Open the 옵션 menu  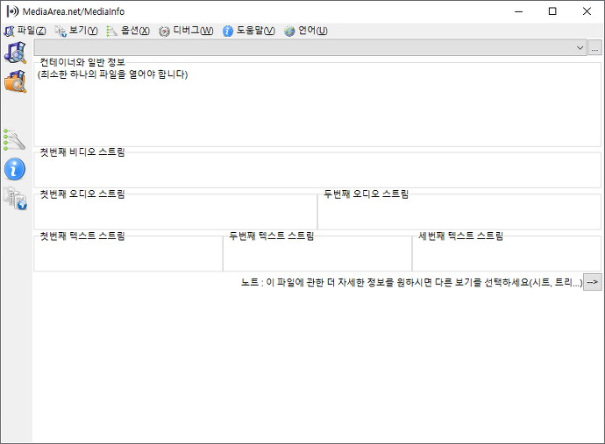128,31
